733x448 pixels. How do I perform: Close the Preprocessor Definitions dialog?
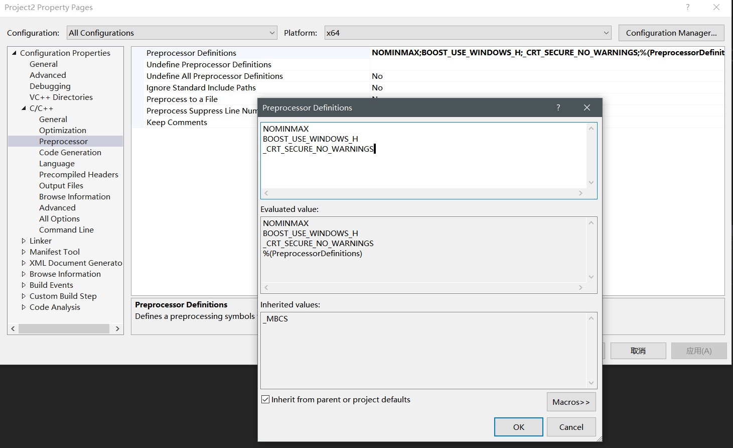tap(587, 107)
